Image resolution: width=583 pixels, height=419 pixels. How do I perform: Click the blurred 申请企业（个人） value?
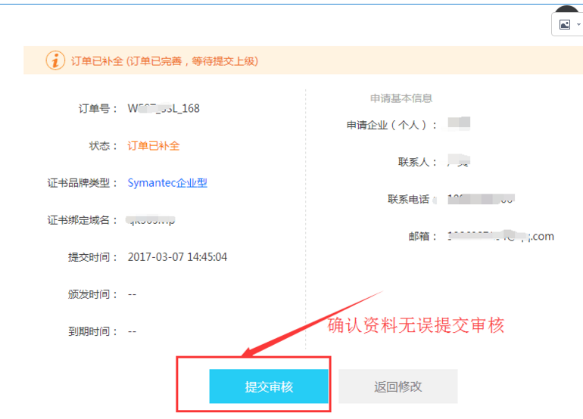click(x=459, y=123)
